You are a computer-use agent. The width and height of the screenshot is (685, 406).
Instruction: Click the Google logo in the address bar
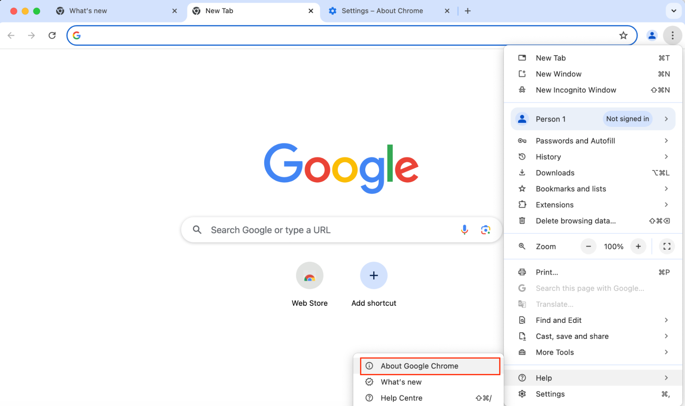pyautogui.click(x=76, y=35)
